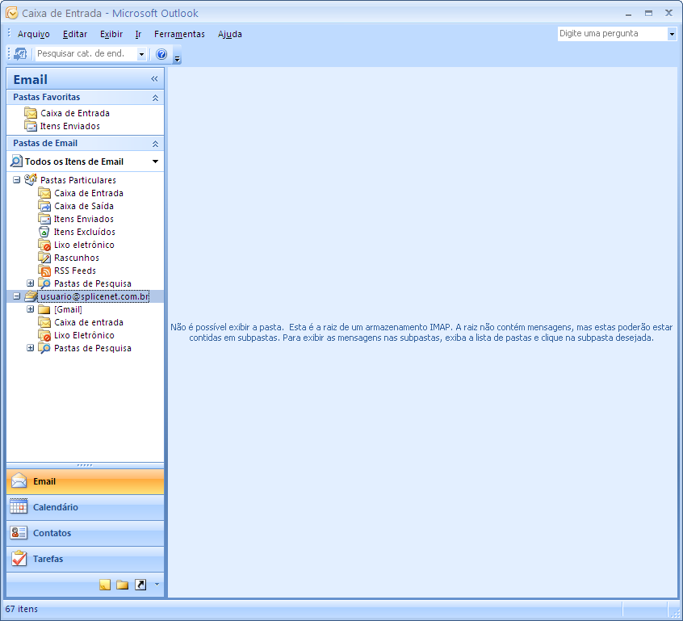683x621 pixels.
Task: Collapse the Pastas Favoritas section
Action: [155, 98]
